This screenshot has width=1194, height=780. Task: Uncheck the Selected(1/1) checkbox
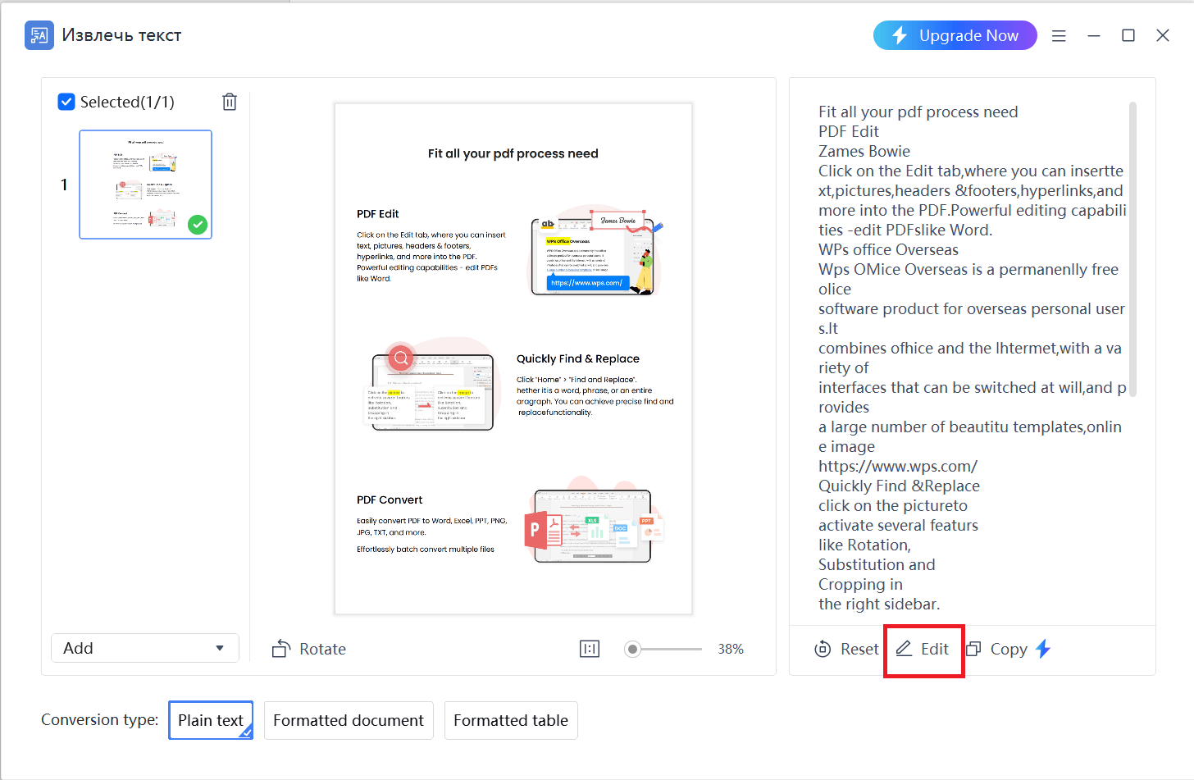pyautogui.click(x=66, y=102)
